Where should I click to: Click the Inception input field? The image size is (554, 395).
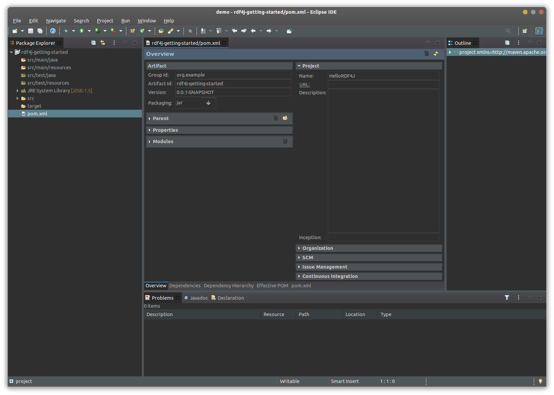[383, 237]
